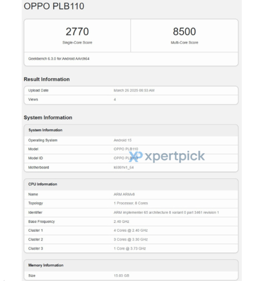
Task: Click the Geekbench 6.3.0 for Android AArch64 text
Action: coord(59,59)
